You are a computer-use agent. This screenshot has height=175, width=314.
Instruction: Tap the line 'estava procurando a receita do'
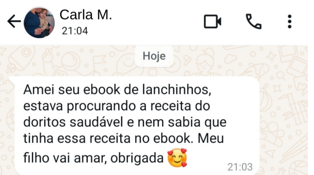[117, 106]
